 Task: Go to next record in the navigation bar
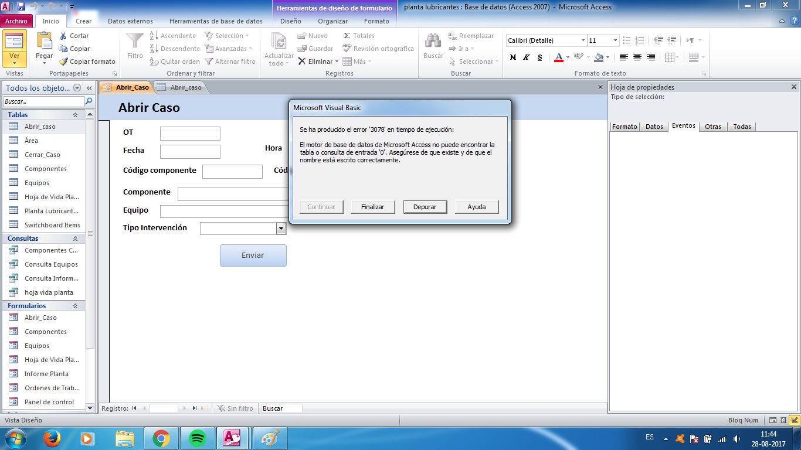click(x=185, y=408)
